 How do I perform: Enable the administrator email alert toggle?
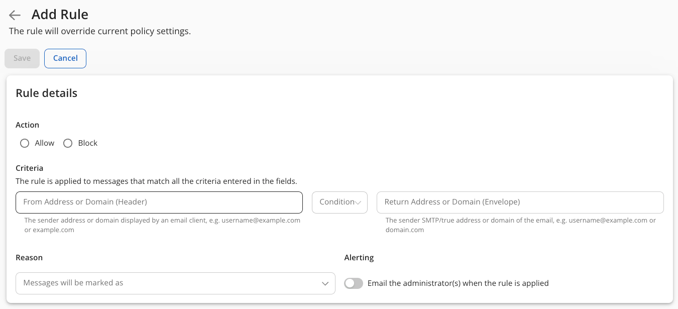click(354, 283)
